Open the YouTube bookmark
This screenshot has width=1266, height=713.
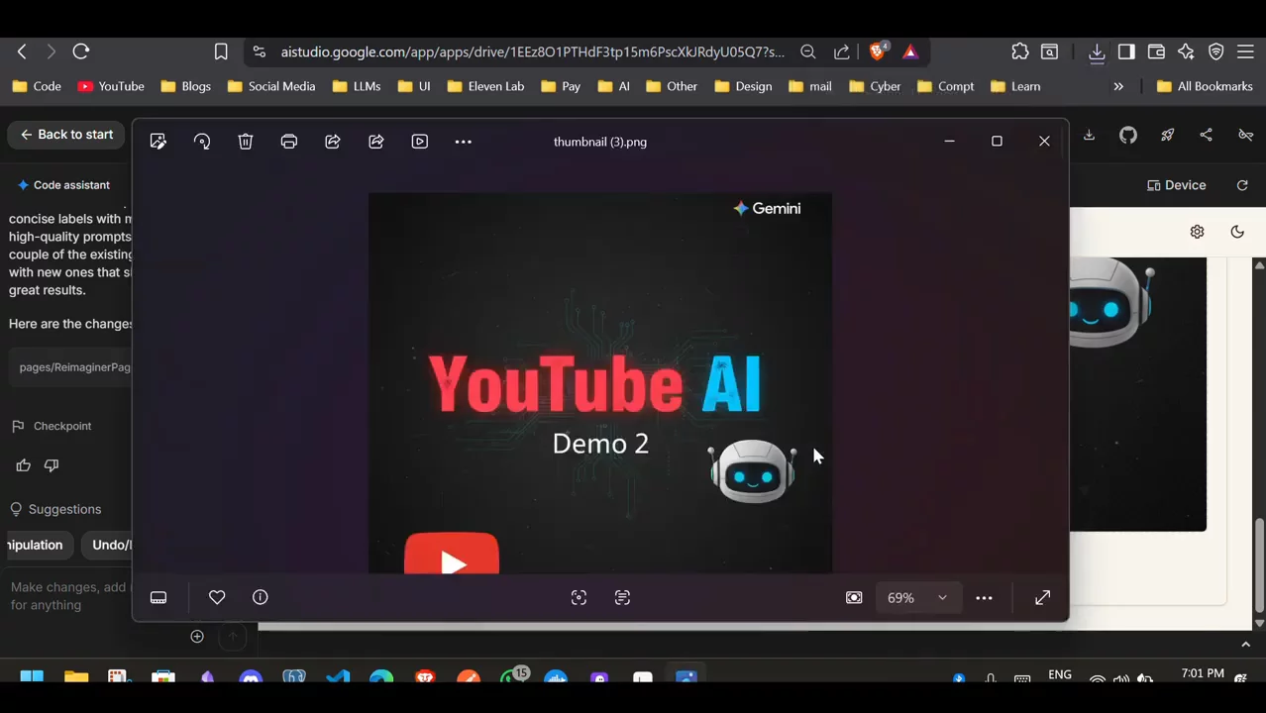coord(111,86)
